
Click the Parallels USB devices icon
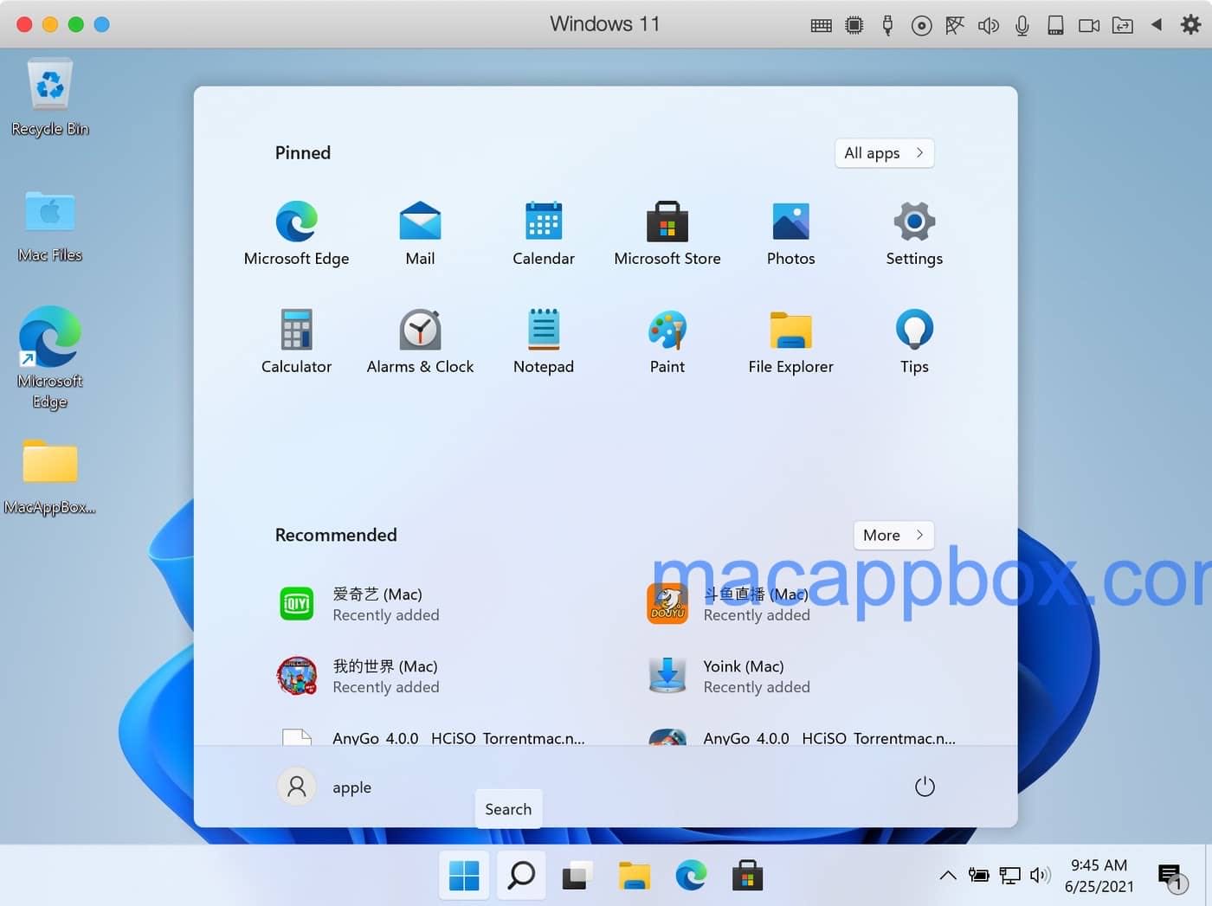pos(887,25)
